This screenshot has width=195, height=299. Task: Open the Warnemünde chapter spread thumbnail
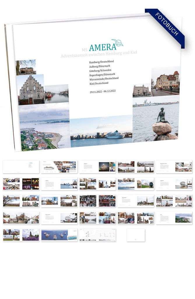click(x=59, y=218)
